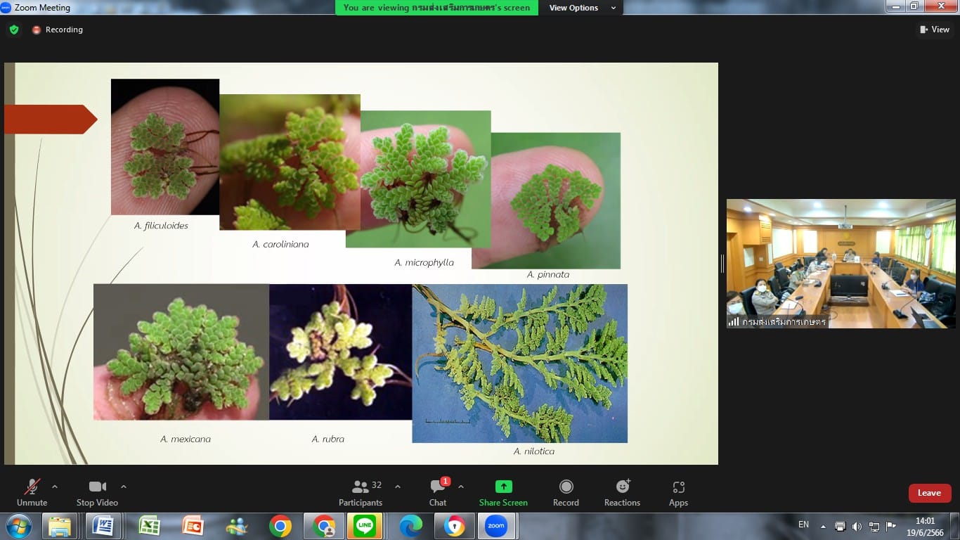
Task: Click the 'A. nilotica' caption
Action: [534, 451]
